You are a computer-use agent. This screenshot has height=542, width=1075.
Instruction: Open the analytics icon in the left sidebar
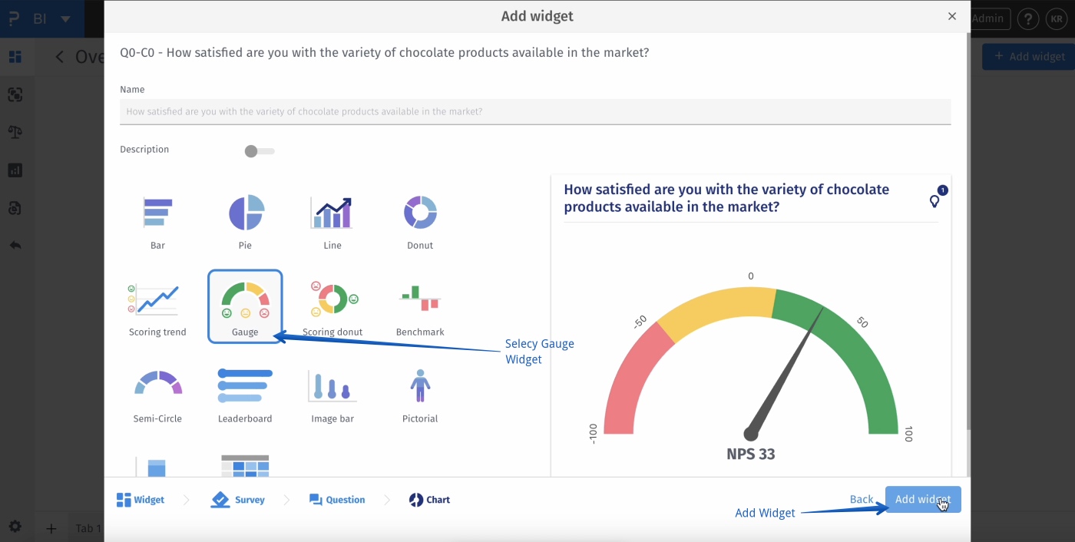(x=16, y=170)
